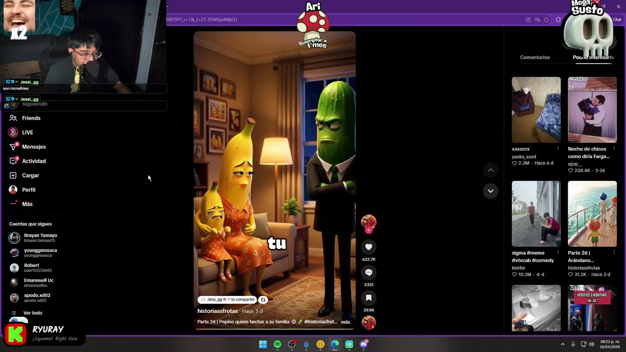
Task: Open OBS Studio from the taskbar
Action: [x=292, y=344]
